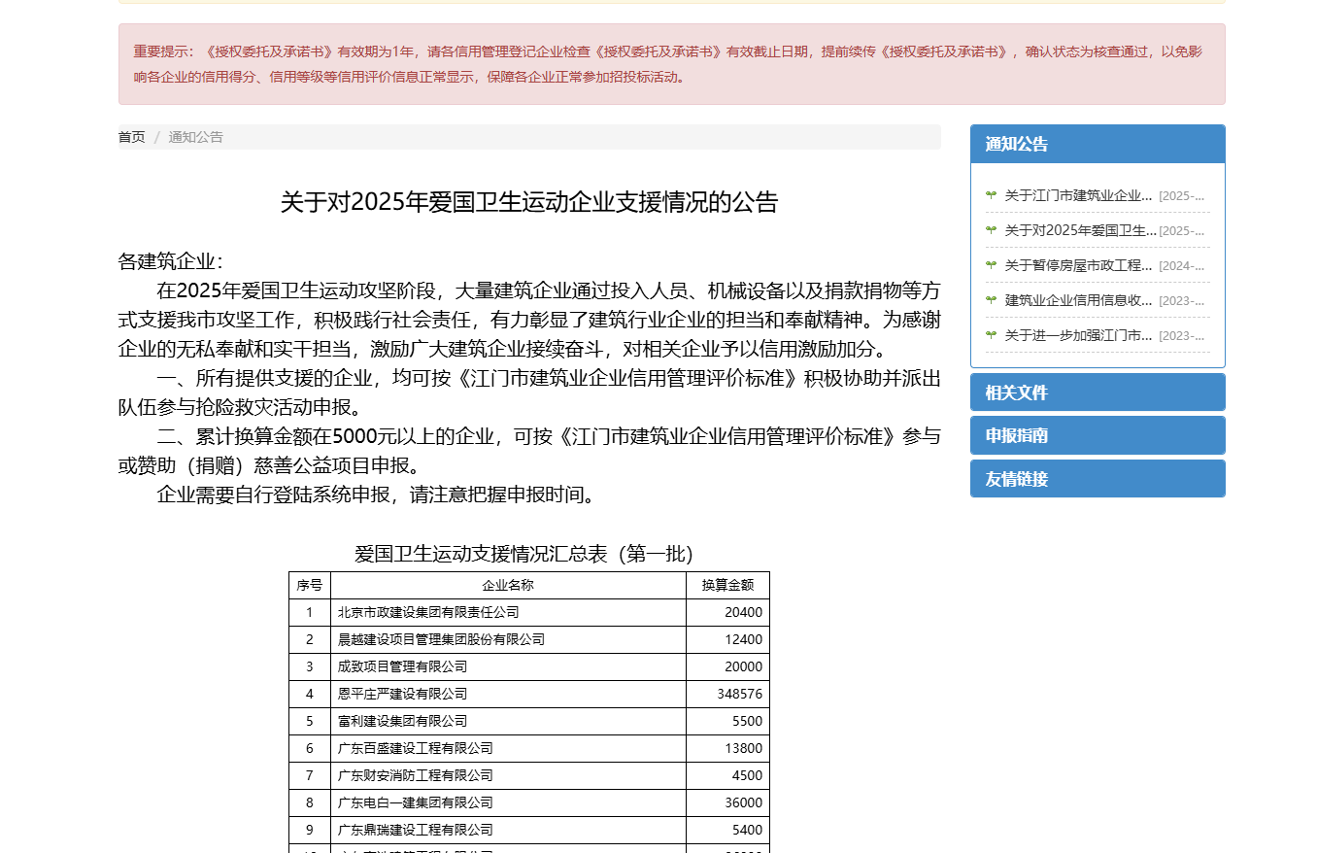This screenshot has height=853, width=1317.
Task: Select the 北京市政建设集团有限责任公司 table cell
Action: click(428, 612)
